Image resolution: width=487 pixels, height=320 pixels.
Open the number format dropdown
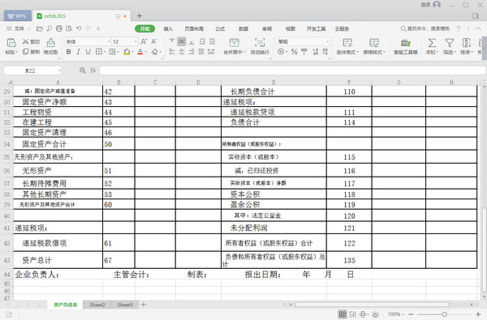(x=327, y=41)
